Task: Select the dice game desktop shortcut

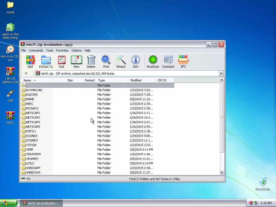Action: pos(11,31)
